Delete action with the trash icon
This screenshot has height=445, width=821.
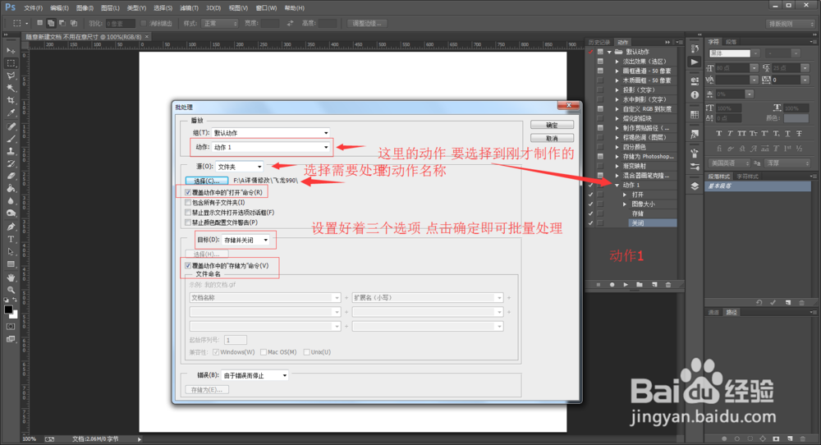coord(668,284)
